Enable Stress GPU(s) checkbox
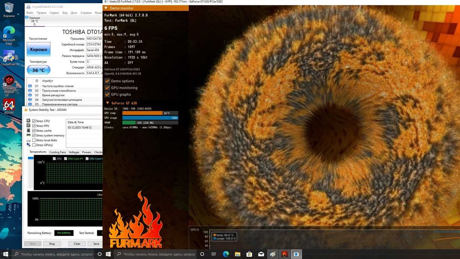Screen dimensions: 460x259 34,145
